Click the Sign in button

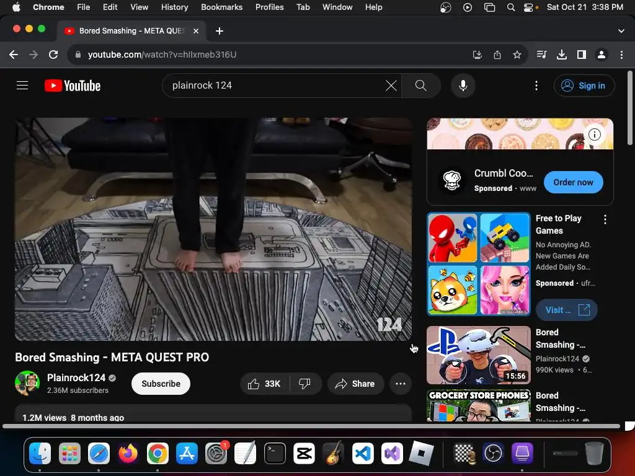584,86
